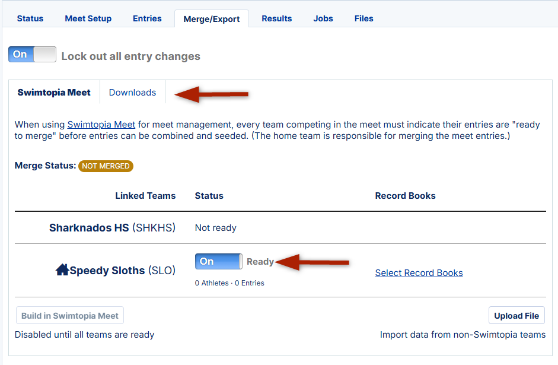The height and width of the screenshot is (365, 558).
Task: Click the Status column header
Action: click(209, 196)
